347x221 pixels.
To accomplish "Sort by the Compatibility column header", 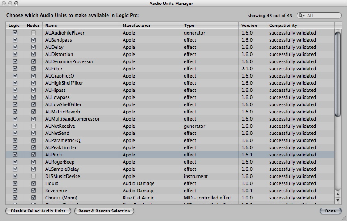I will pos(300,26).
